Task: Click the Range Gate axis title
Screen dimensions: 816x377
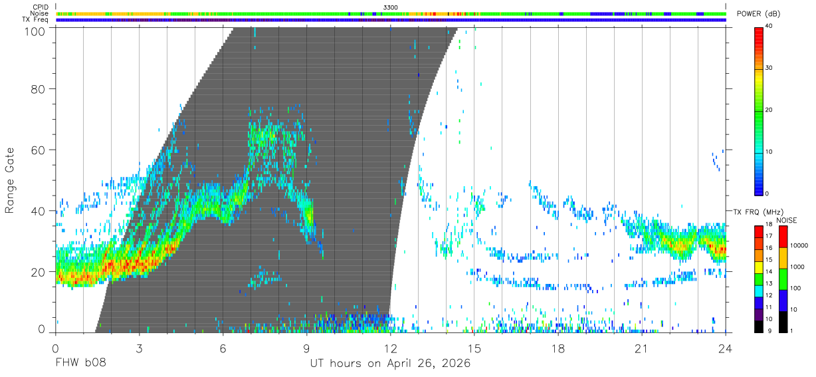Action: point(11,180)
